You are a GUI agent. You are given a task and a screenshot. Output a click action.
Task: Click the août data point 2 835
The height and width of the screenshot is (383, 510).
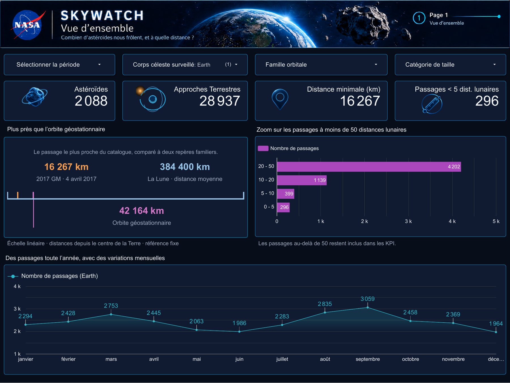coord(325,312)
